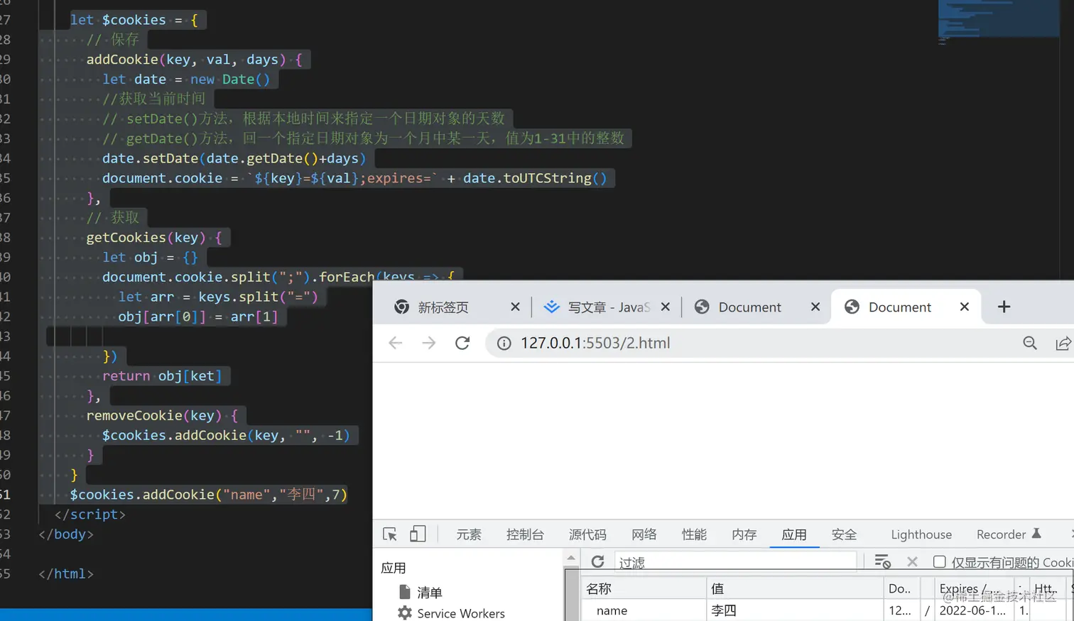
Task: Open the zoom magnifier in the browser toolbar
Action: [1030, 343]
